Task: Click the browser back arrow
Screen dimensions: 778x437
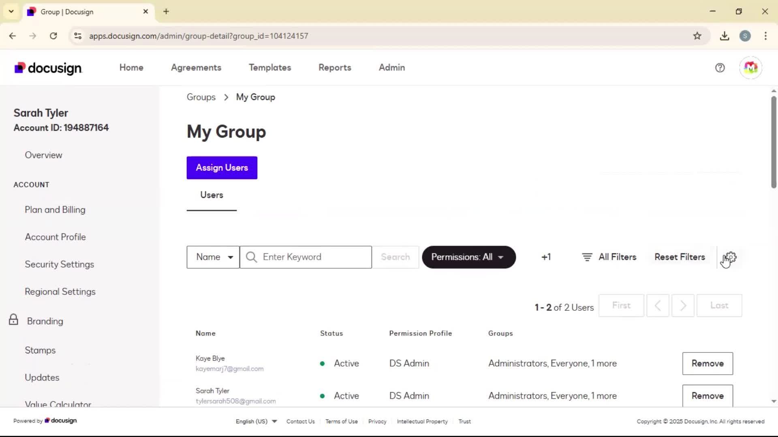Action: (x=13, y=36)
